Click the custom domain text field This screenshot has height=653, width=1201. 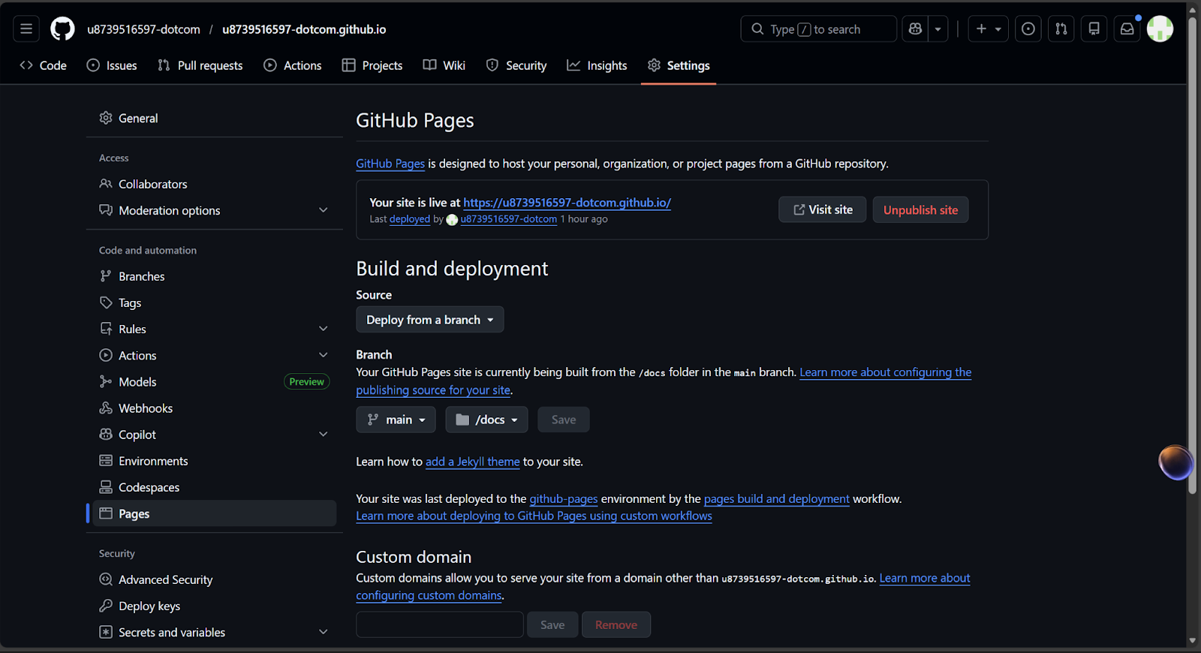tap(439, 624)
